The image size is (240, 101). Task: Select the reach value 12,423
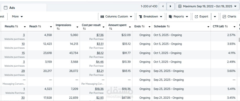(x=47, y=44)
